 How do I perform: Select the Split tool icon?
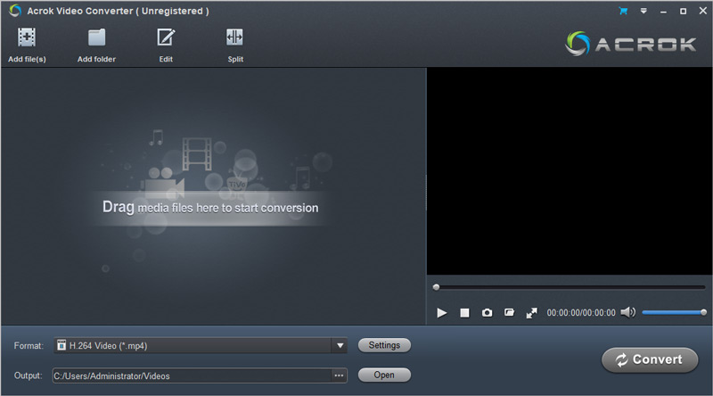pos(234,38)
